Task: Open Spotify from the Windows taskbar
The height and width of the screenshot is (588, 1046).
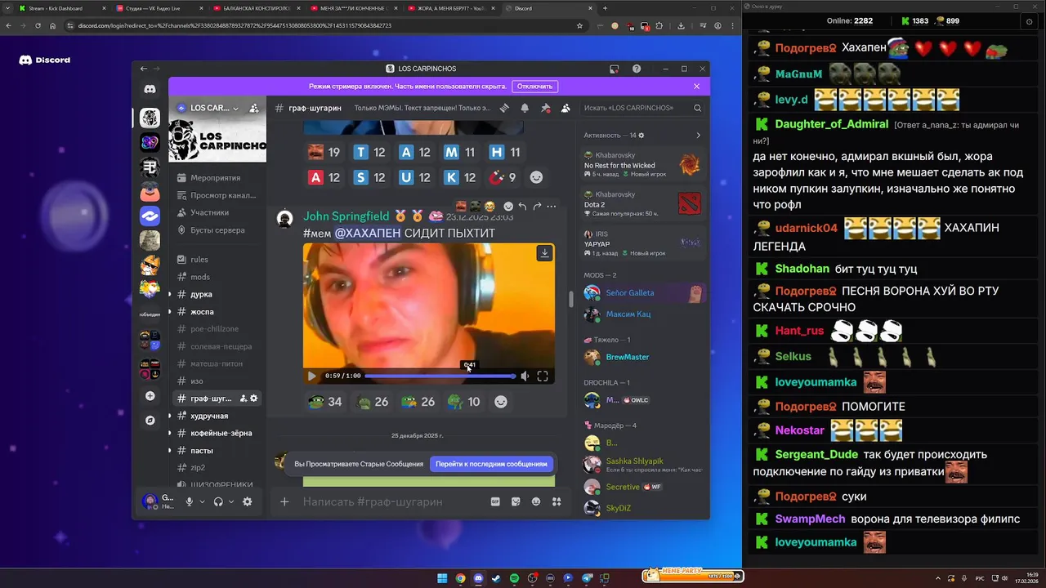Action: (x=514, y=578)
